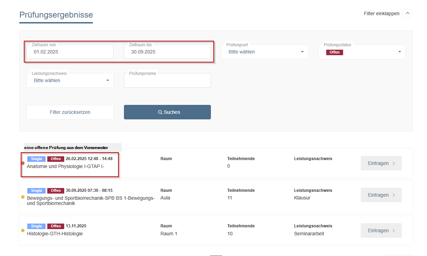Click date 30.09.2025 07:30 - 08:15
The height and width of the screenshot is (256, 427).
89,190
